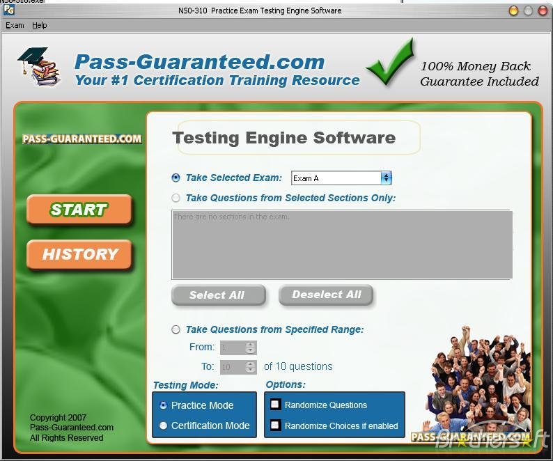Open the Exam menu
This screenshot has height=461, width=553.
(x=15, y=25)
